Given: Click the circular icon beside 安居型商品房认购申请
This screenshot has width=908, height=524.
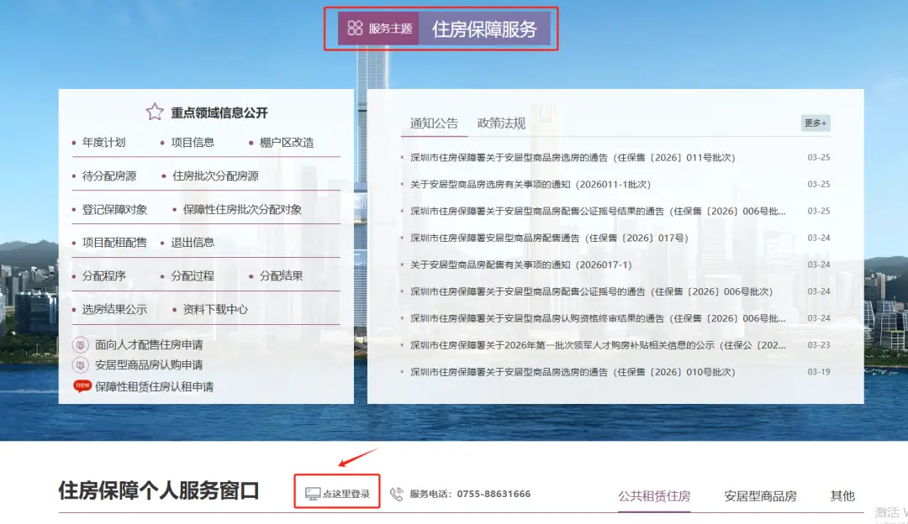Looking at the screenshot, I should pos(82,363).
